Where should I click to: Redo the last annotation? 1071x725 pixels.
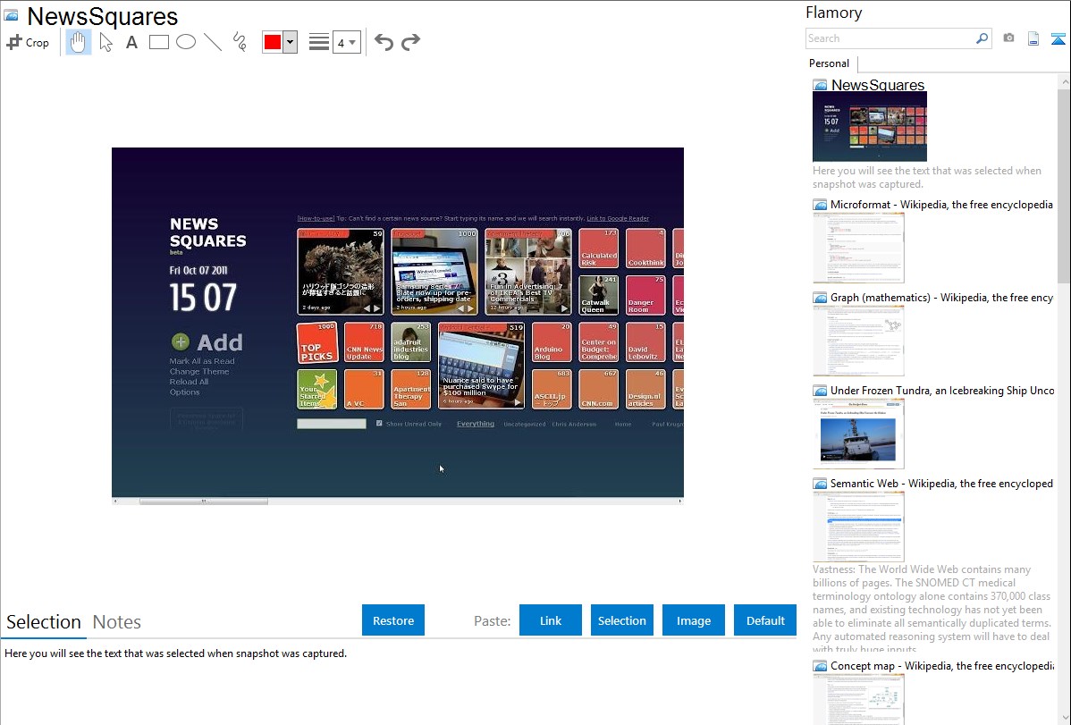(410, 42)
